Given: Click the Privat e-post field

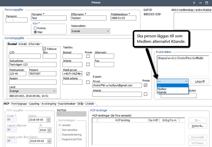Looking at the screenshot, I should click(x=117, y=85).
